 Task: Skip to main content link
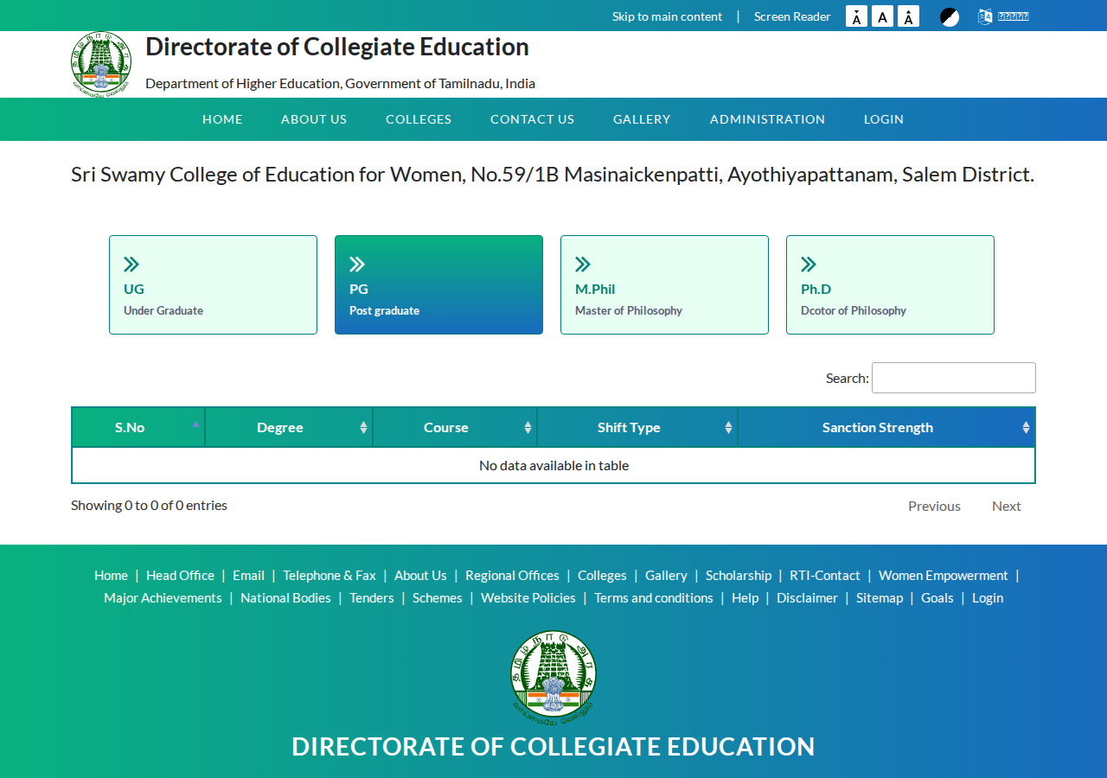[x=667, y=16]
